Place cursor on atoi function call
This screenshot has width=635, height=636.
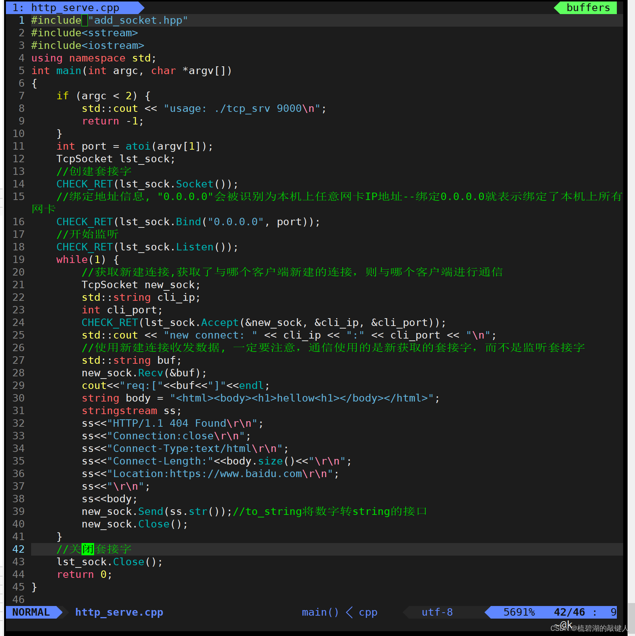138,146
